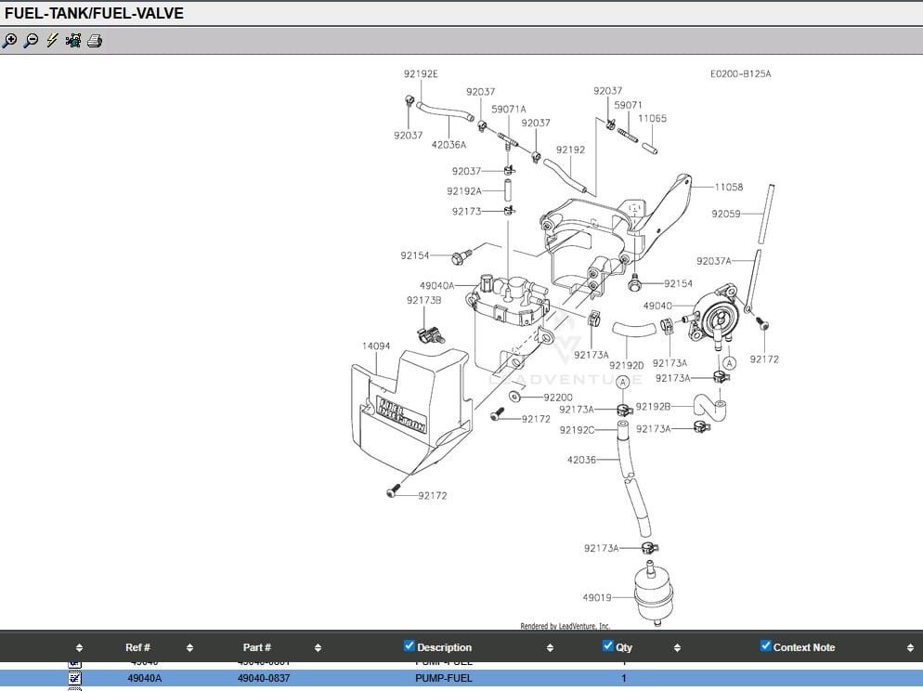Click callout 14094 beside the cover

(x=375, y=346)
